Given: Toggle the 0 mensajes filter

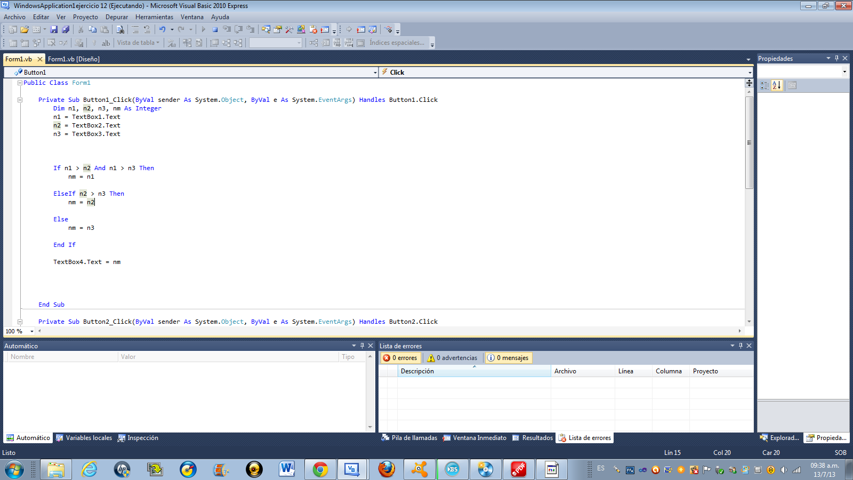Looking at the screenshot, I should point(508,357).
